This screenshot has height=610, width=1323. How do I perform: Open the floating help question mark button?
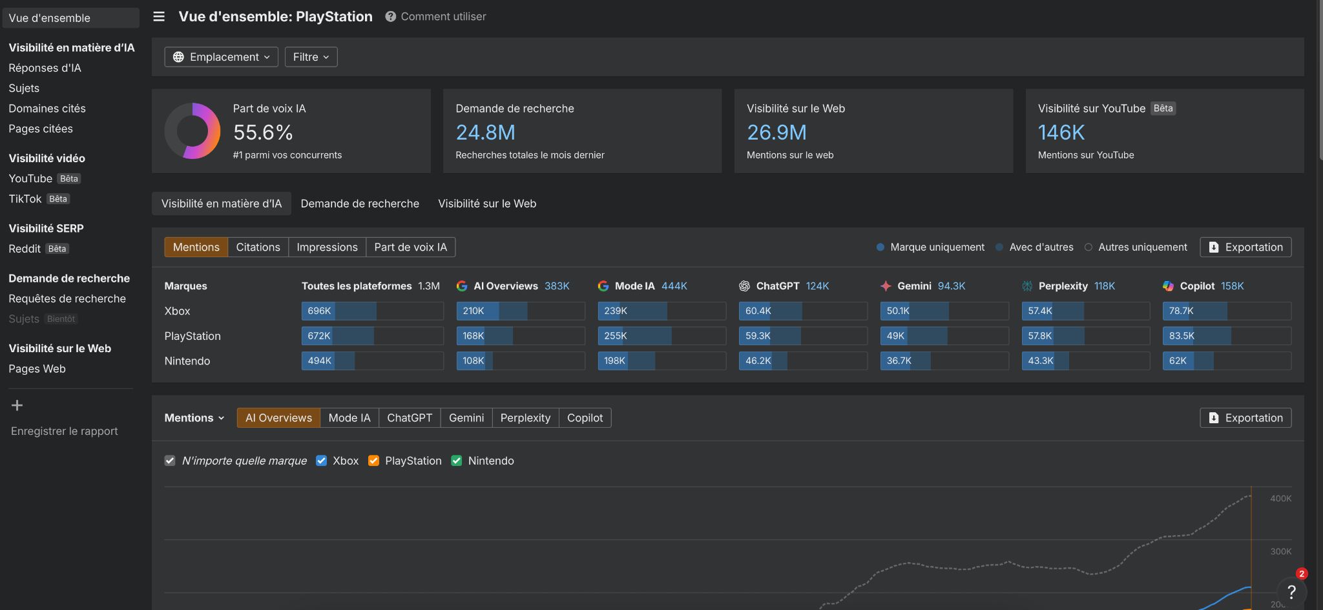[x=1291, y=591]
